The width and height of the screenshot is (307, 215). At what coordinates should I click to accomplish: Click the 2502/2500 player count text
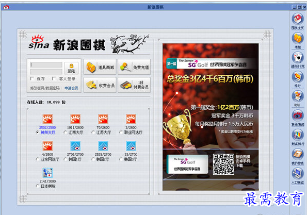tap(47, 127)
